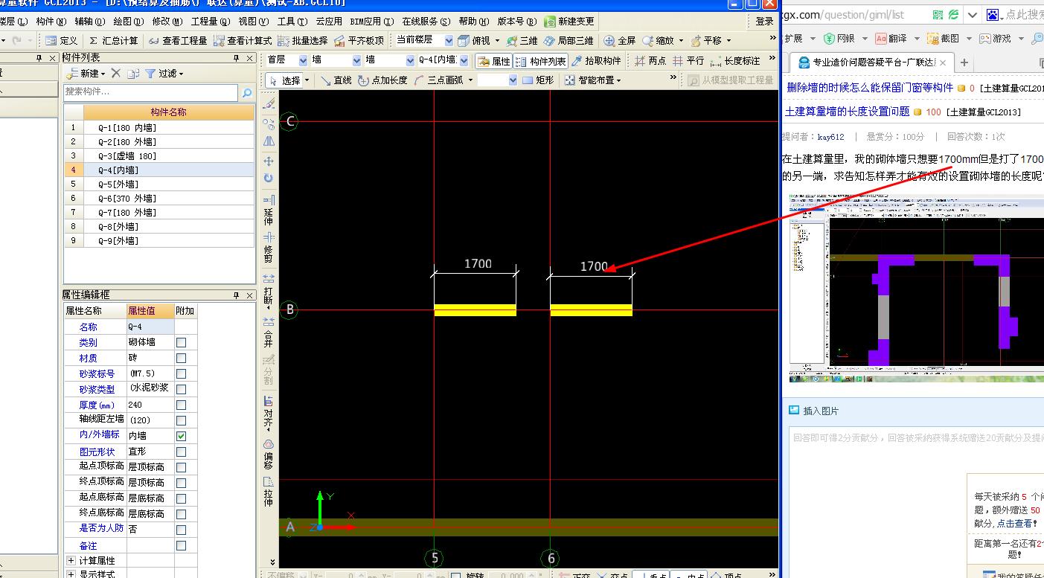
Task: Click the 新建变更 button
Action: 570,22
